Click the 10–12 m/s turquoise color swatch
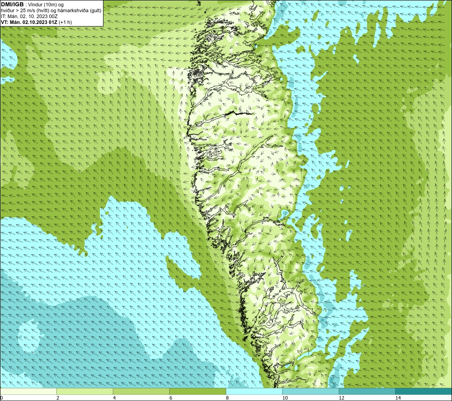 (311, 391)
